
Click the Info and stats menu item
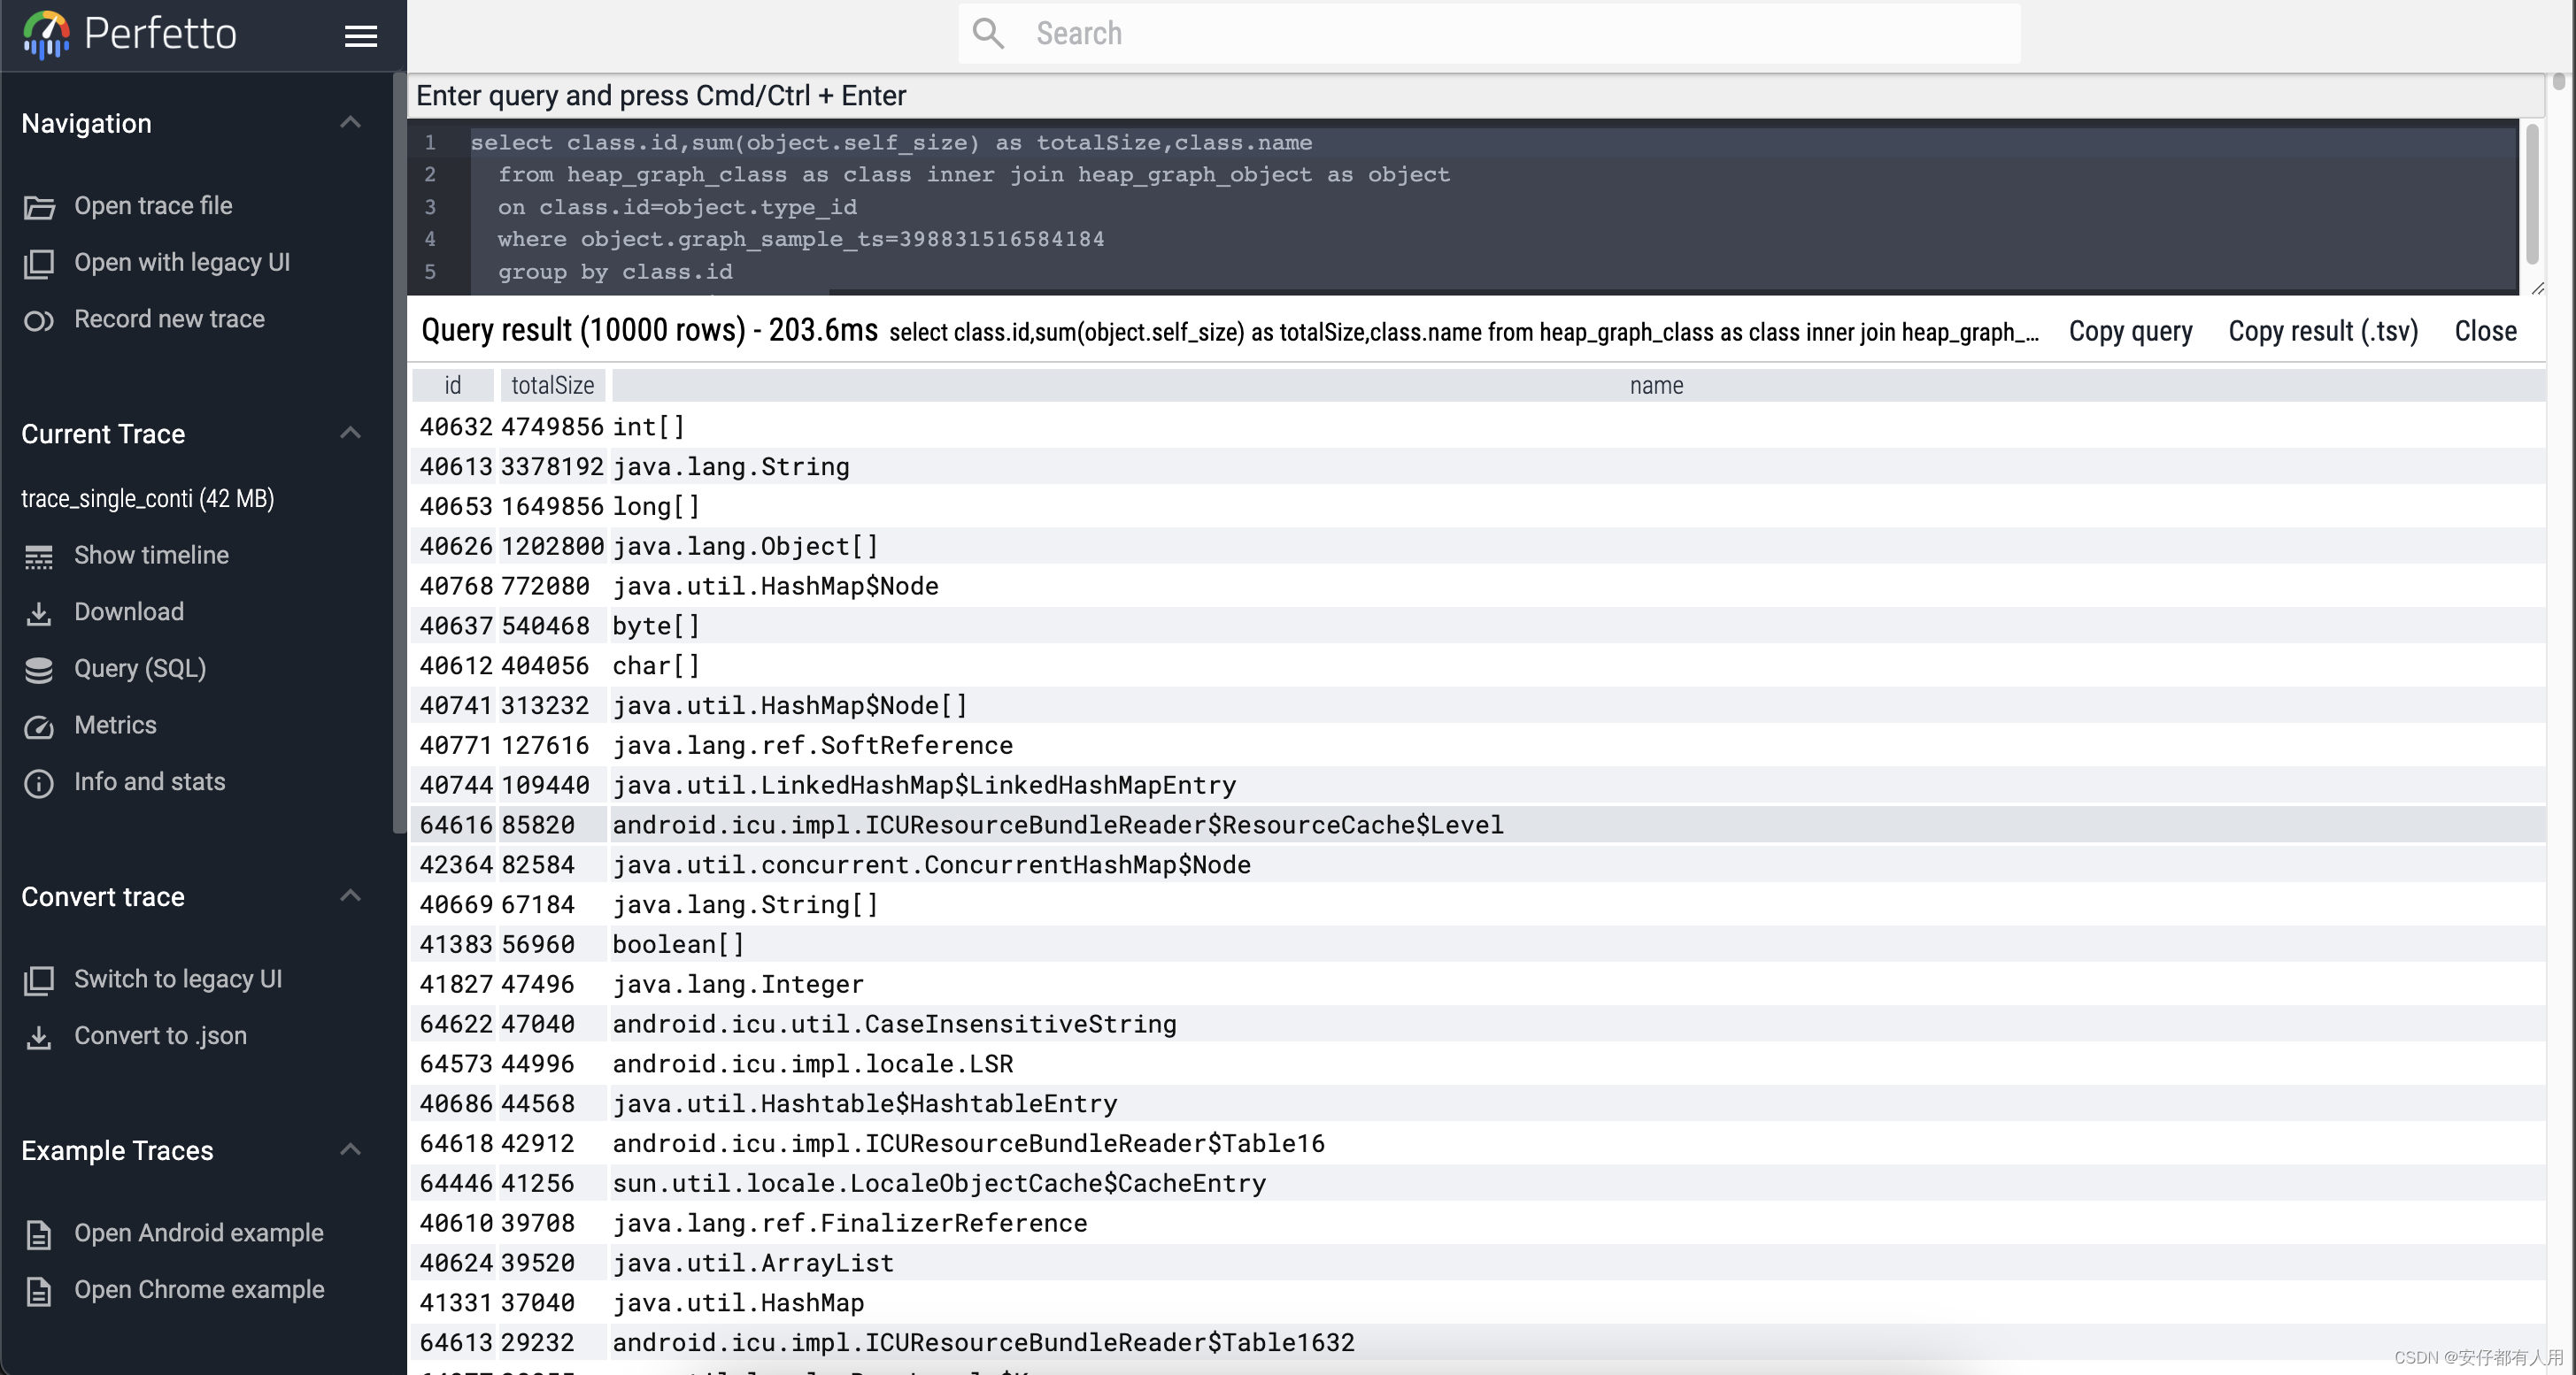point(148,780)
